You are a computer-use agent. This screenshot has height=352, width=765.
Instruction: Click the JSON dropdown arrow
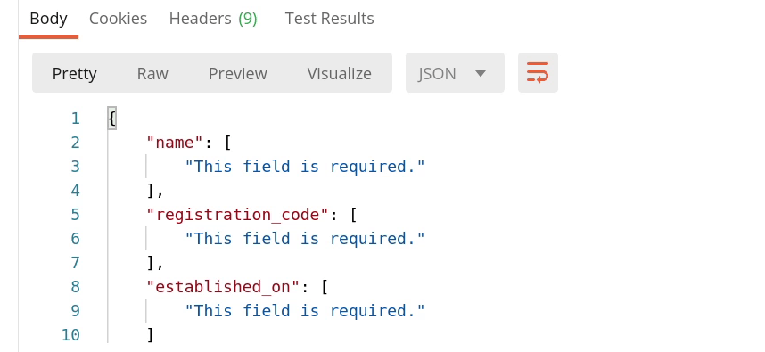481,74
